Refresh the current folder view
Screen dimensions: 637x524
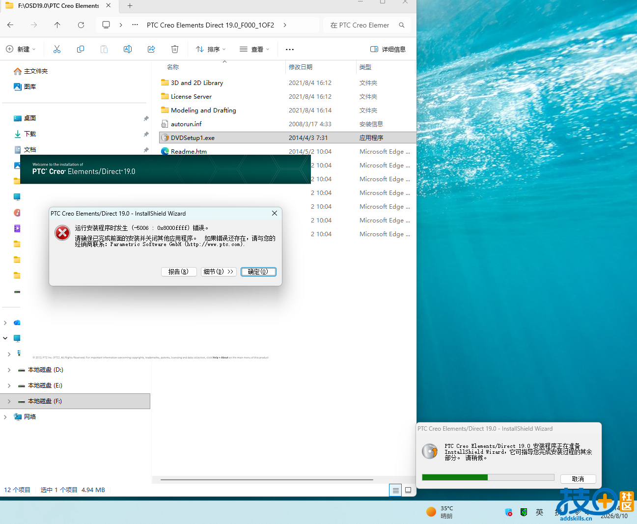pos(81,25)
